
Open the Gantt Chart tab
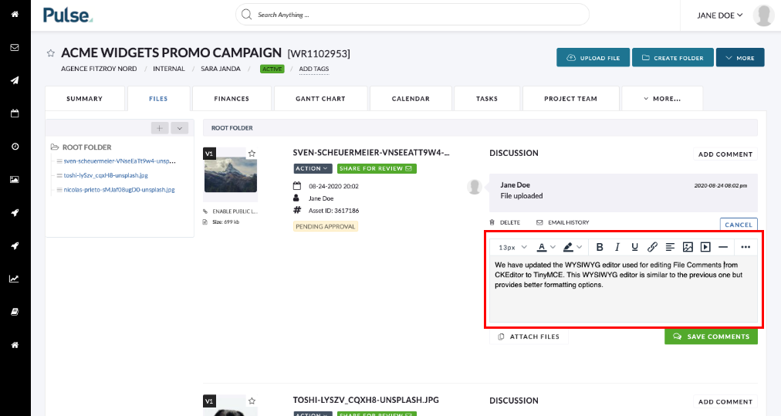point(321,99)
